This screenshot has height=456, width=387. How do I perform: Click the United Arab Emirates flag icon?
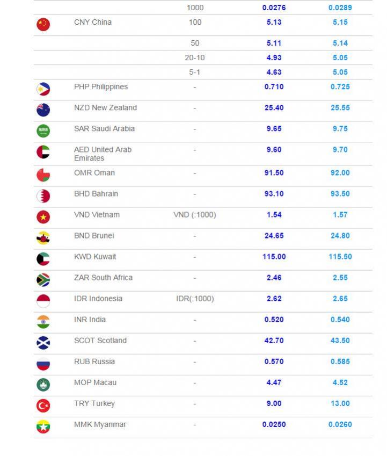pyautogui.click(x=43, y=152)
